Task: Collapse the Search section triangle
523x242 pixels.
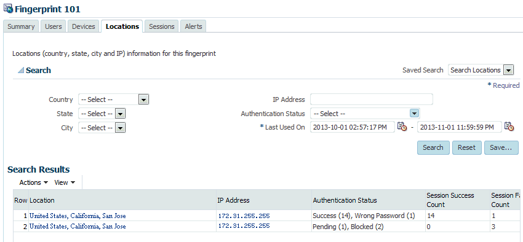Action: click(21, 71)
